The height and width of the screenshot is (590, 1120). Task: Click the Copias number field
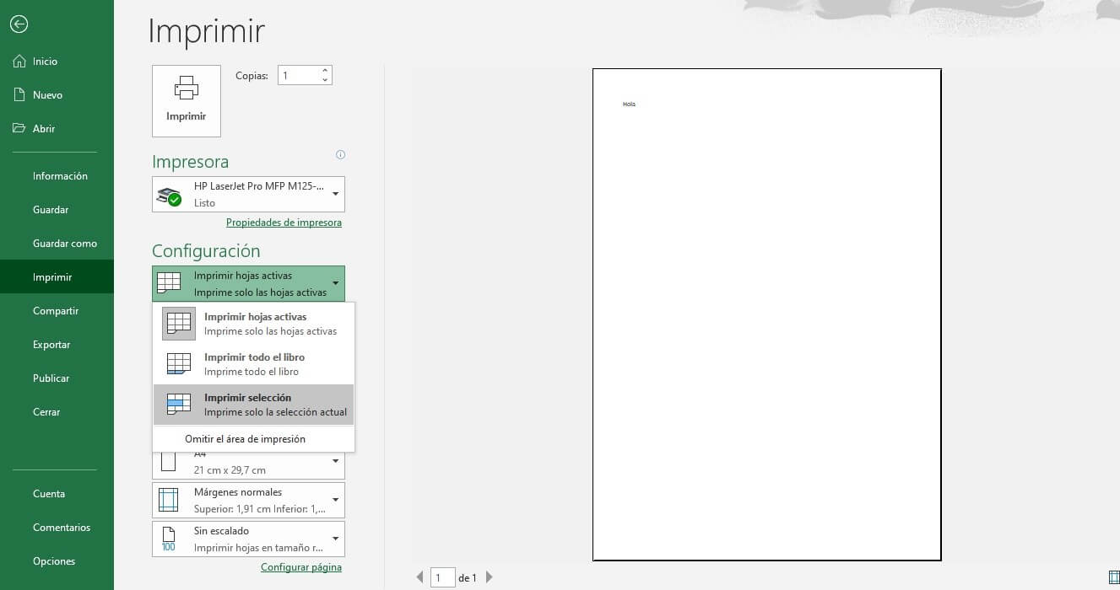pos(298,76)
